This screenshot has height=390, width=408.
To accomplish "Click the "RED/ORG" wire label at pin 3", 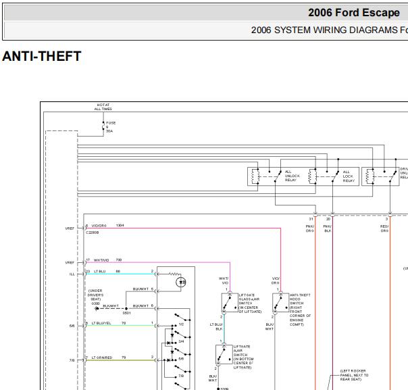I will click(x=384, y=228).
